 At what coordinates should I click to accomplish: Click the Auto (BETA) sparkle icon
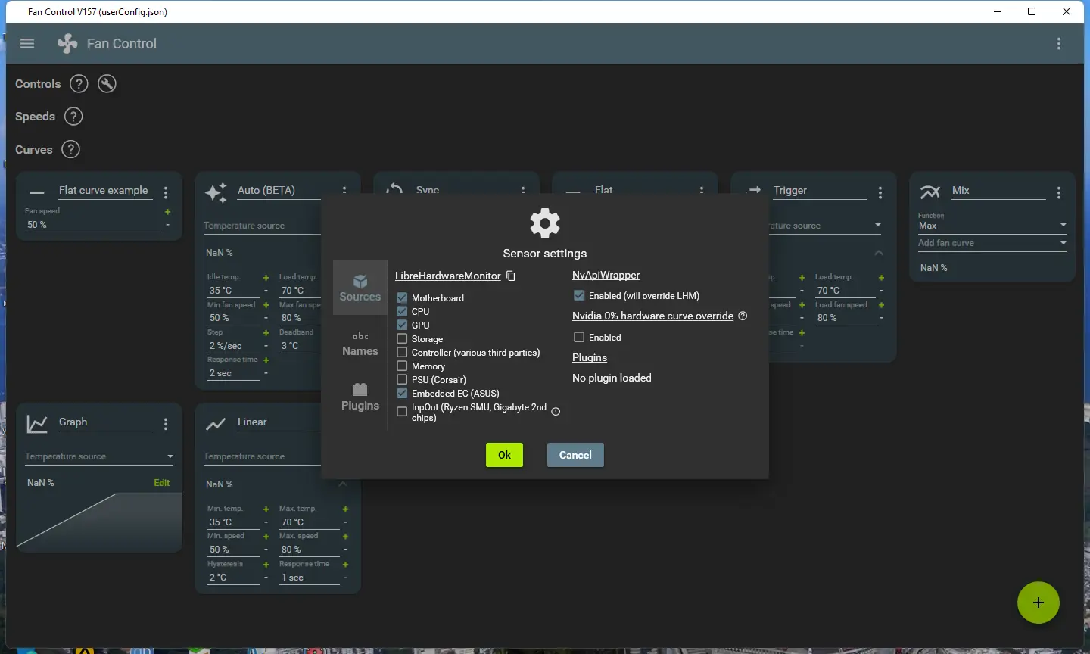point(216,193)
